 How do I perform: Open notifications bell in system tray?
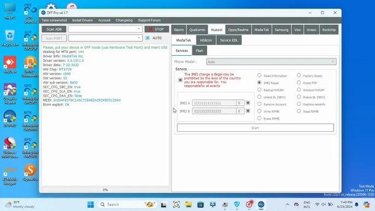[356, 204]
